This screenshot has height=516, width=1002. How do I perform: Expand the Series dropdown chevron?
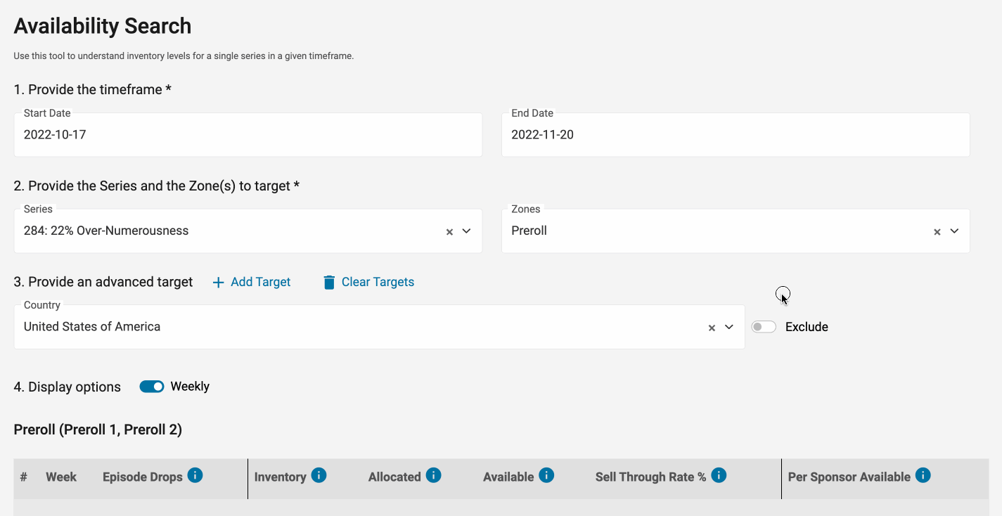point(466,231)
